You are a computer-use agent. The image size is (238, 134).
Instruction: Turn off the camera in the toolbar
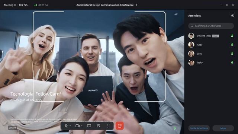pos(78,126)
